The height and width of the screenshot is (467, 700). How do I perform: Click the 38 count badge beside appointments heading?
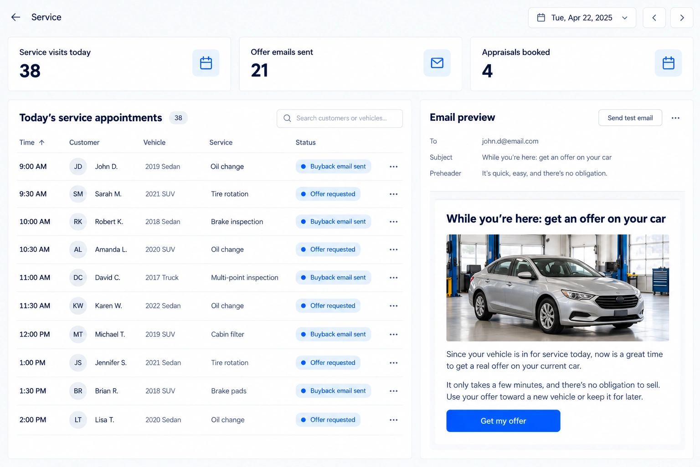[x=178, y=118]
